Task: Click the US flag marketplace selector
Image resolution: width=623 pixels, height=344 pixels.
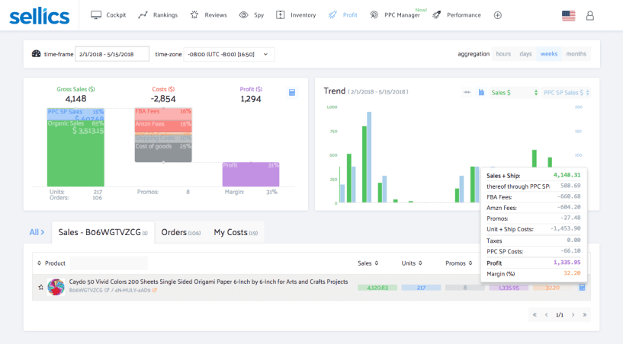Action: [x=568, y=15]
